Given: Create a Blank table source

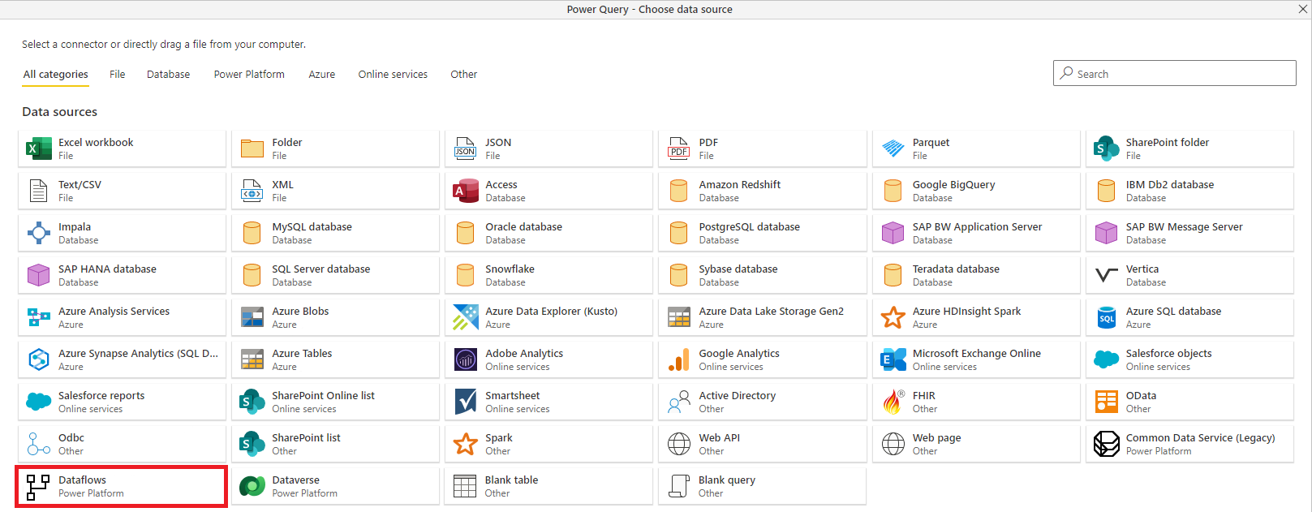Looking at the screenshot, I should [x=548, y=486].
